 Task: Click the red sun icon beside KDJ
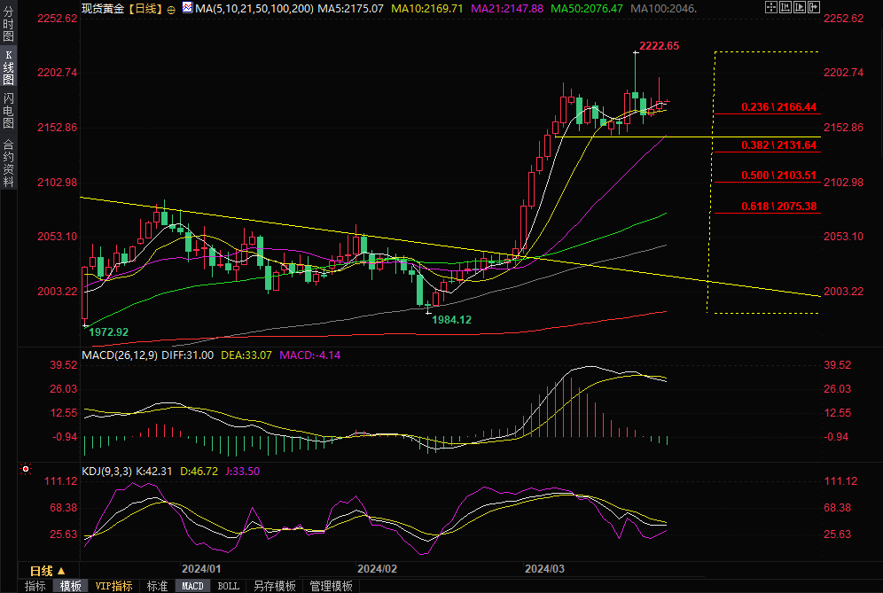26,469
